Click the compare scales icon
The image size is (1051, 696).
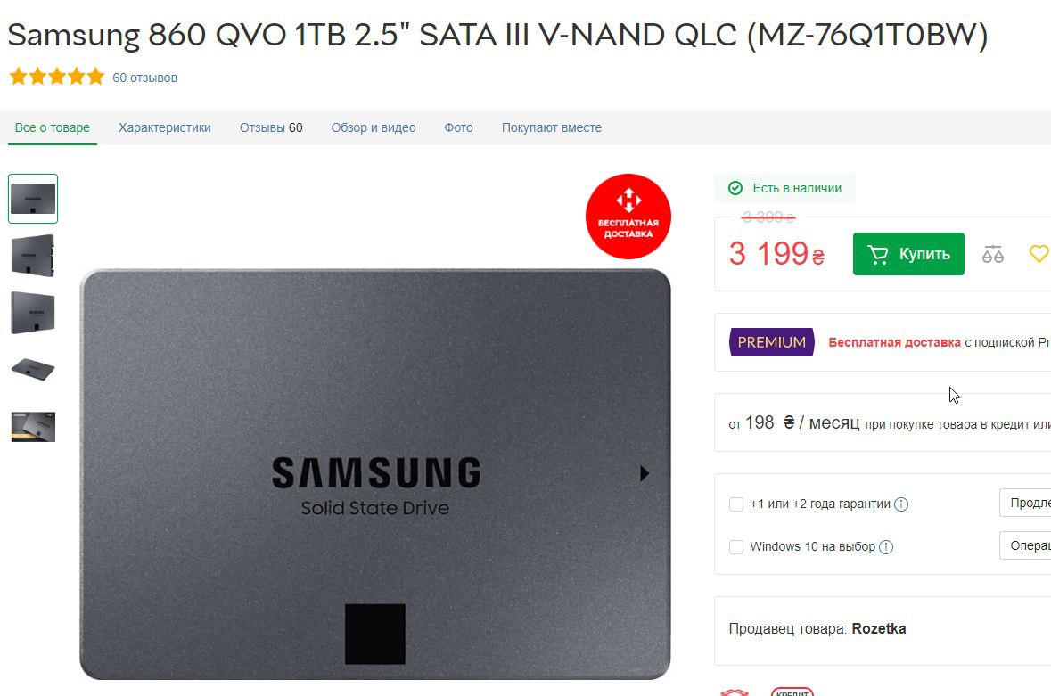(x=993, y=254)
